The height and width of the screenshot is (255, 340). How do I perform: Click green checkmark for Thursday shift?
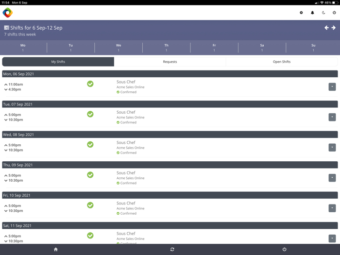(x=90, y=175)
